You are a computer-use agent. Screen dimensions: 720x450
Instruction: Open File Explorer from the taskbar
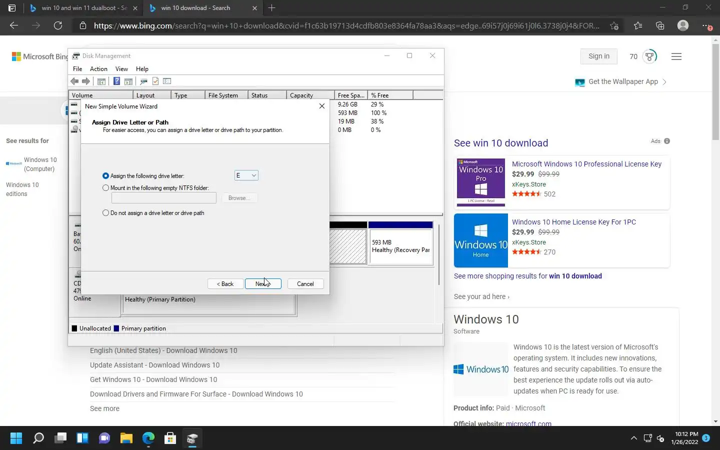[126, 438]
